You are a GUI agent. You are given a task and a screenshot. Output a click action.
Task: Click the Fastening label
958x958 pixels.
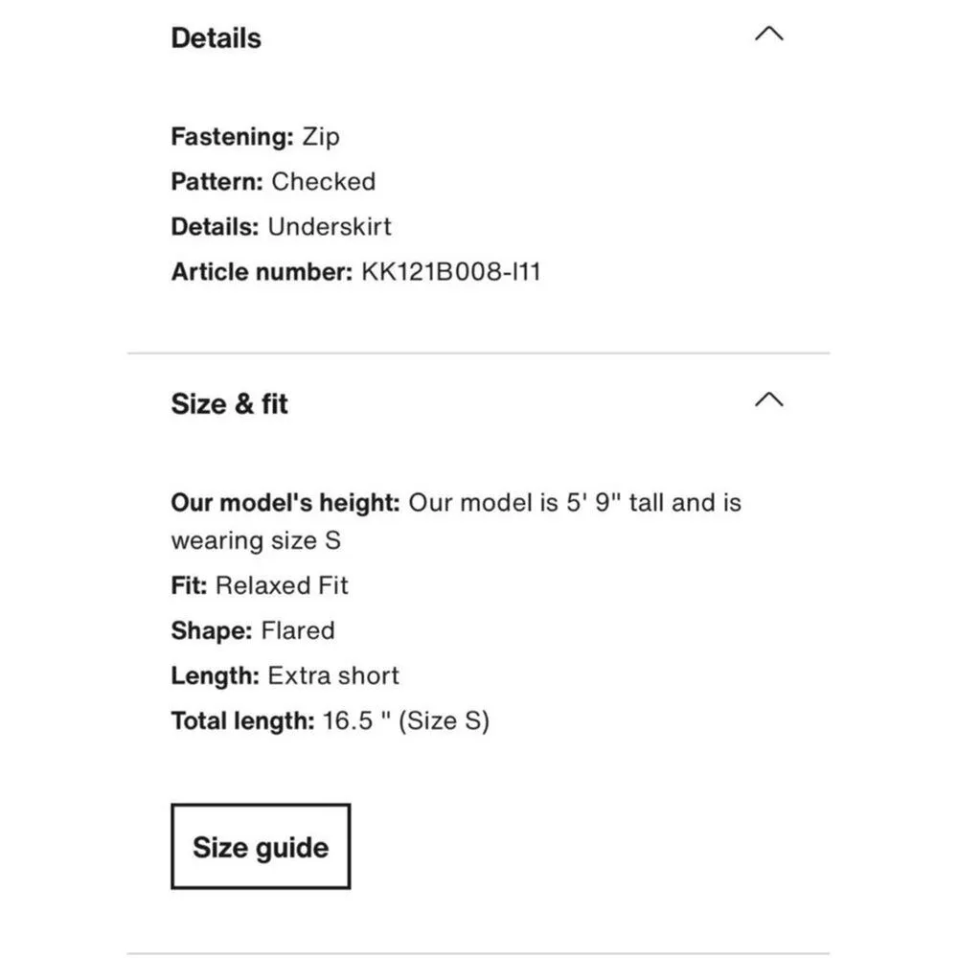click(232, 137)
